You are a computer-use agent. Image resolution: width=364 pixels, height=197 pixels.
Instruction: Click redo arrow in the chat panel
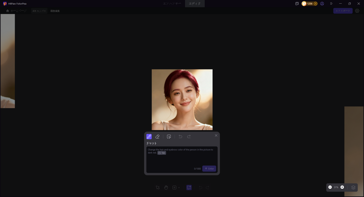[x=189, y=137]
